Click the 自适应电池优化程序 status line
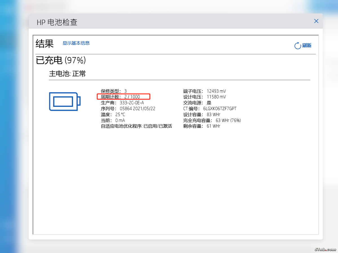The width and height of the screenshot is (338, 253). pos(136,126)
